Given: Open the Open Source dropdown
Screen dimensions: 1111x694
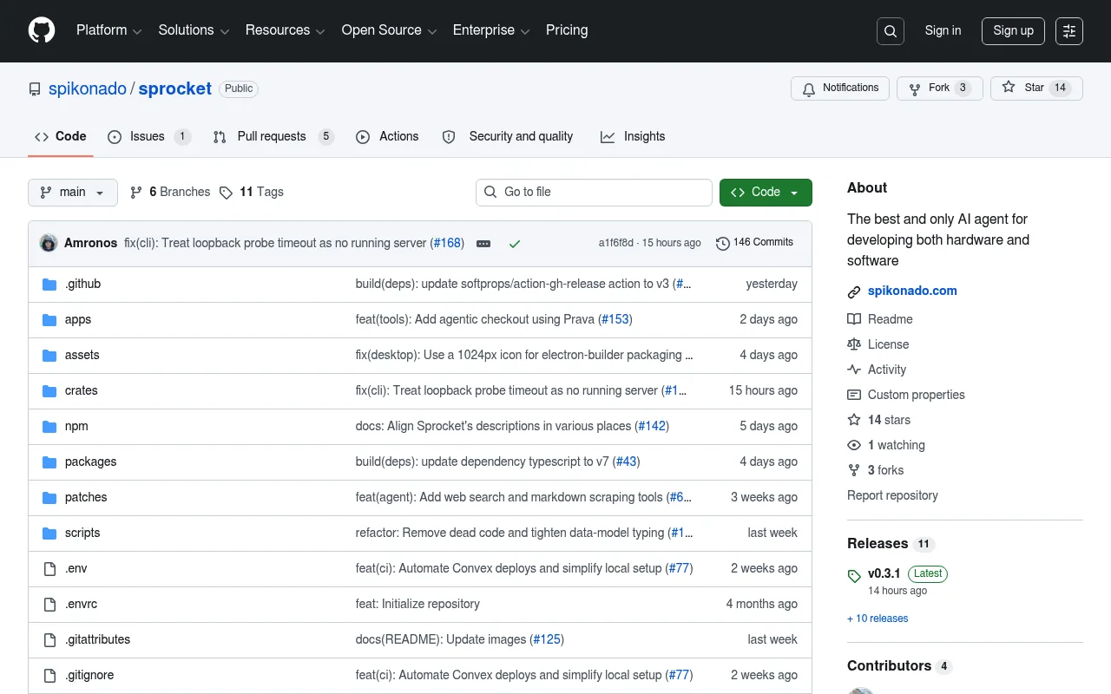Looking at the screenshot, I should (x=389, y=30).
